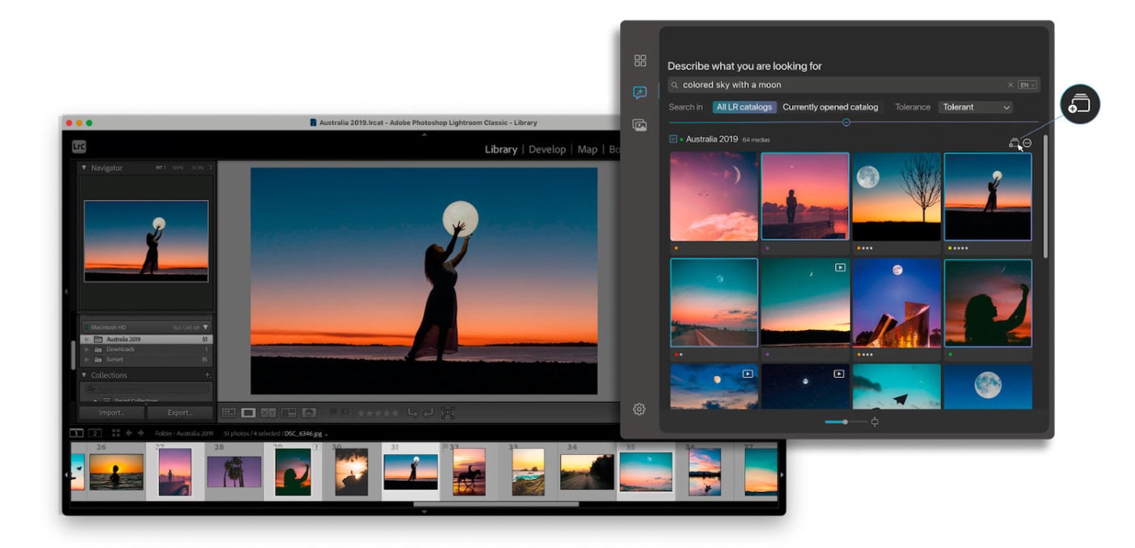Open the more options circle icon for Australia 2019

(1027, 143)
